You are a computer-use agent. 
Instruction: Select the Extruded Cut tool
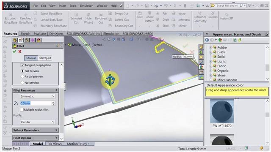coord(76,18)
